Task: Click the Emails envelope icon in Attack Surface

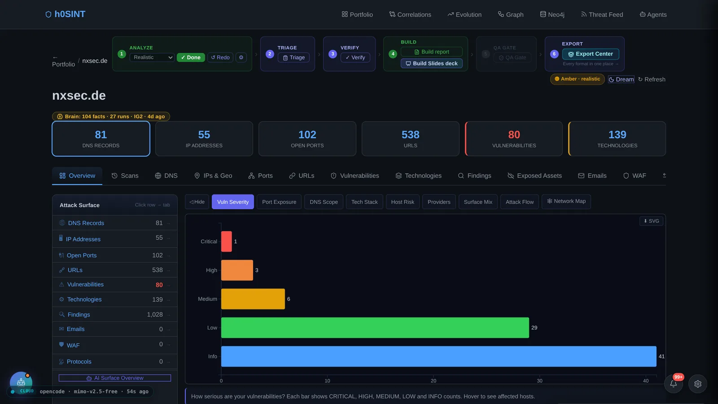Action: click(x=61, y=329)
